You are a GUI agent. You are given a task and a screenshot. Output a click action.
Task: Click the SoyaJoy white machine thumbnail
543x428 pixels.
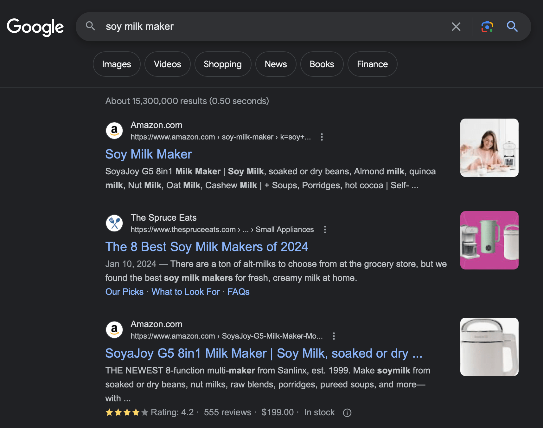489,347
